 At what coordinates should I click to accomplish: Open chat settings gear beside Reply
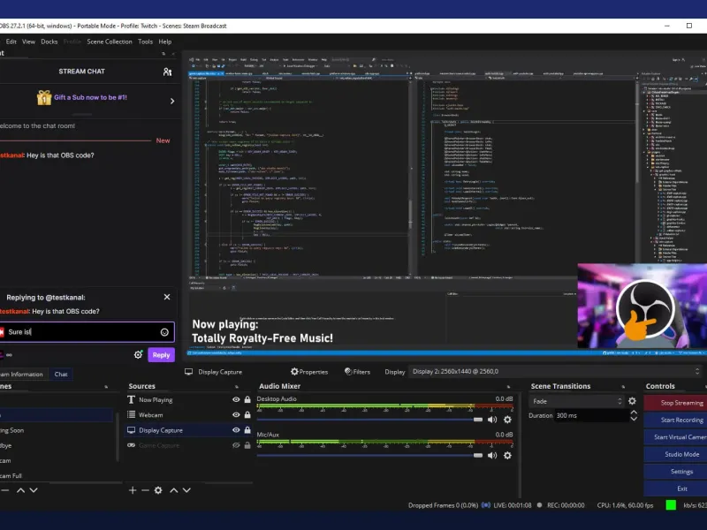[x=138, y=355]
